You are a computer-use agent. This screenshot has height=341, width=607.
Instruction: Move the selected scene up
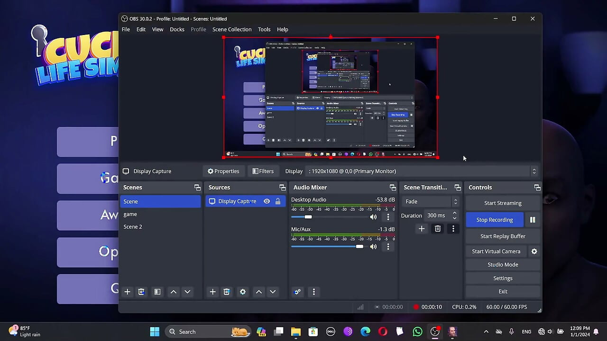tap(174, 292)
